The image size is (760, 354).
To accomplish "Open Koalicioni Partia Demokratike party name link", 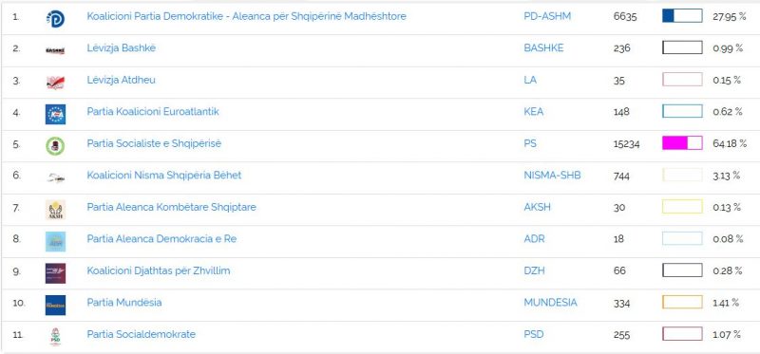I will 246,16.
